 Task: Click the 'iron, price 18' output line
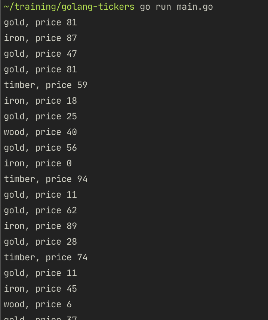point(40,101)
